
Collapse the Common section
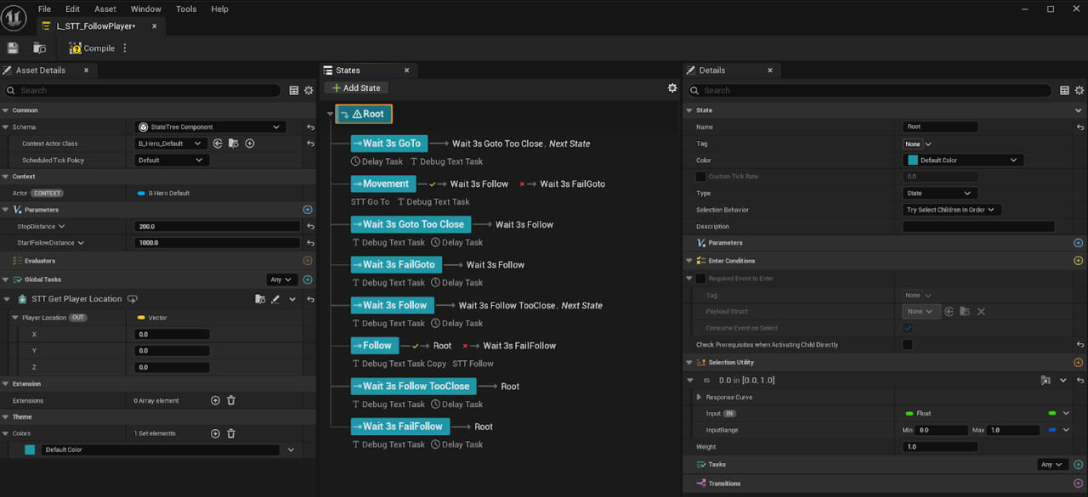tap(5, 110)
